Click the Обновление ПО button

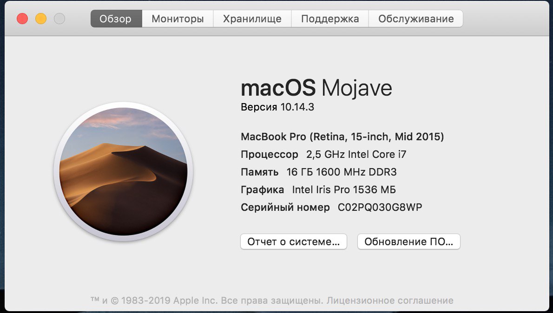click(409, 242)
